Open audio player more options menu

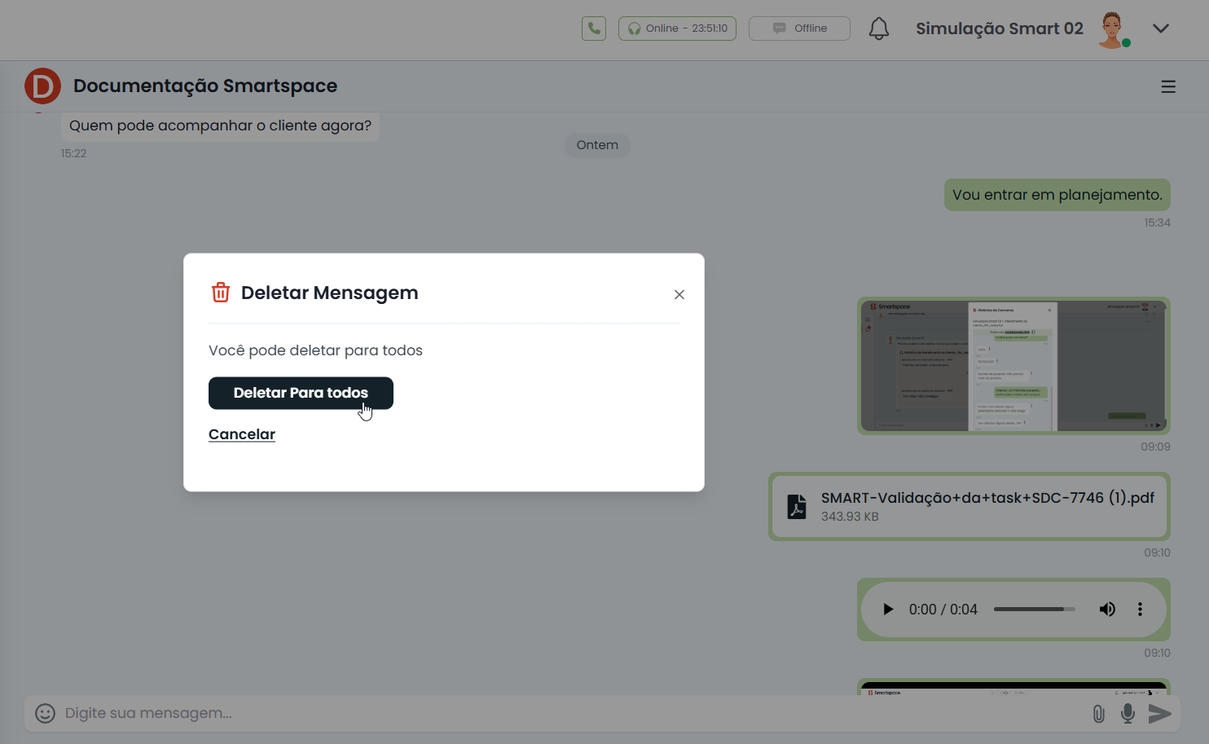(x=1140, y=610)
